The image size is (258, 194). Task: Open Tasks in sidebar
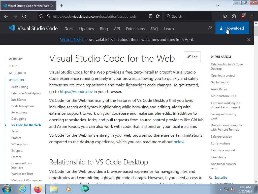[15, 131]
